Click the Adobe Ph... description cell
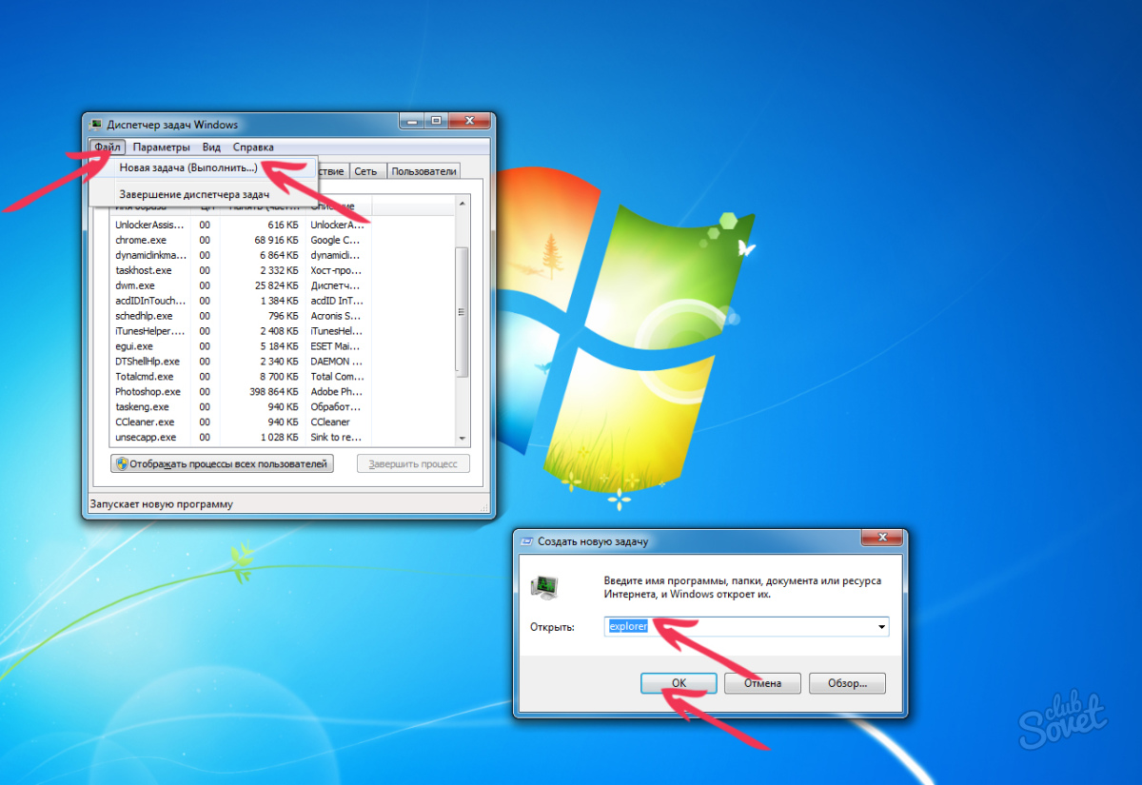 (337, 391)
